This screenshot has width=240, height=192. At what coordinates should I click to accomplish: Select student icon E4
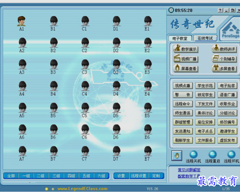point(148,86)
